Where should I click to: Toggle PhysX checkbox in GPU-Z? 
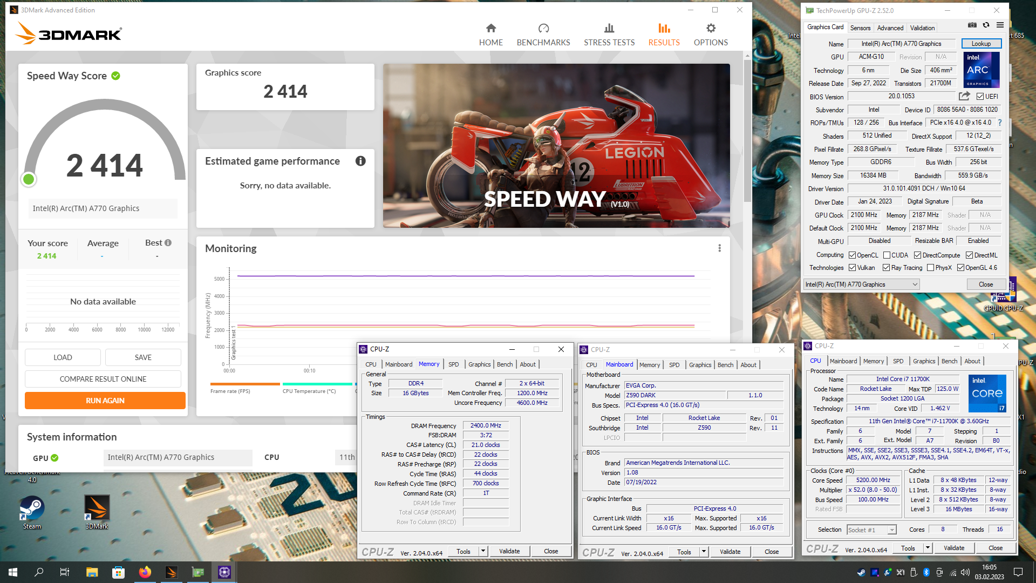(930, 268)
